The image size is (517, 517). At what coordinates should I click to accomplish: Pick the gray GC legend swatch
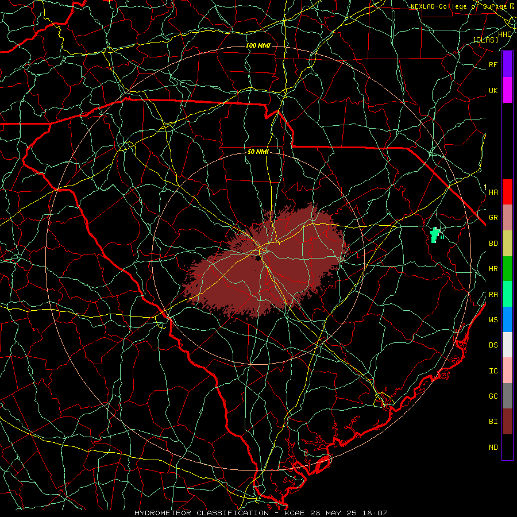point(507,396)
